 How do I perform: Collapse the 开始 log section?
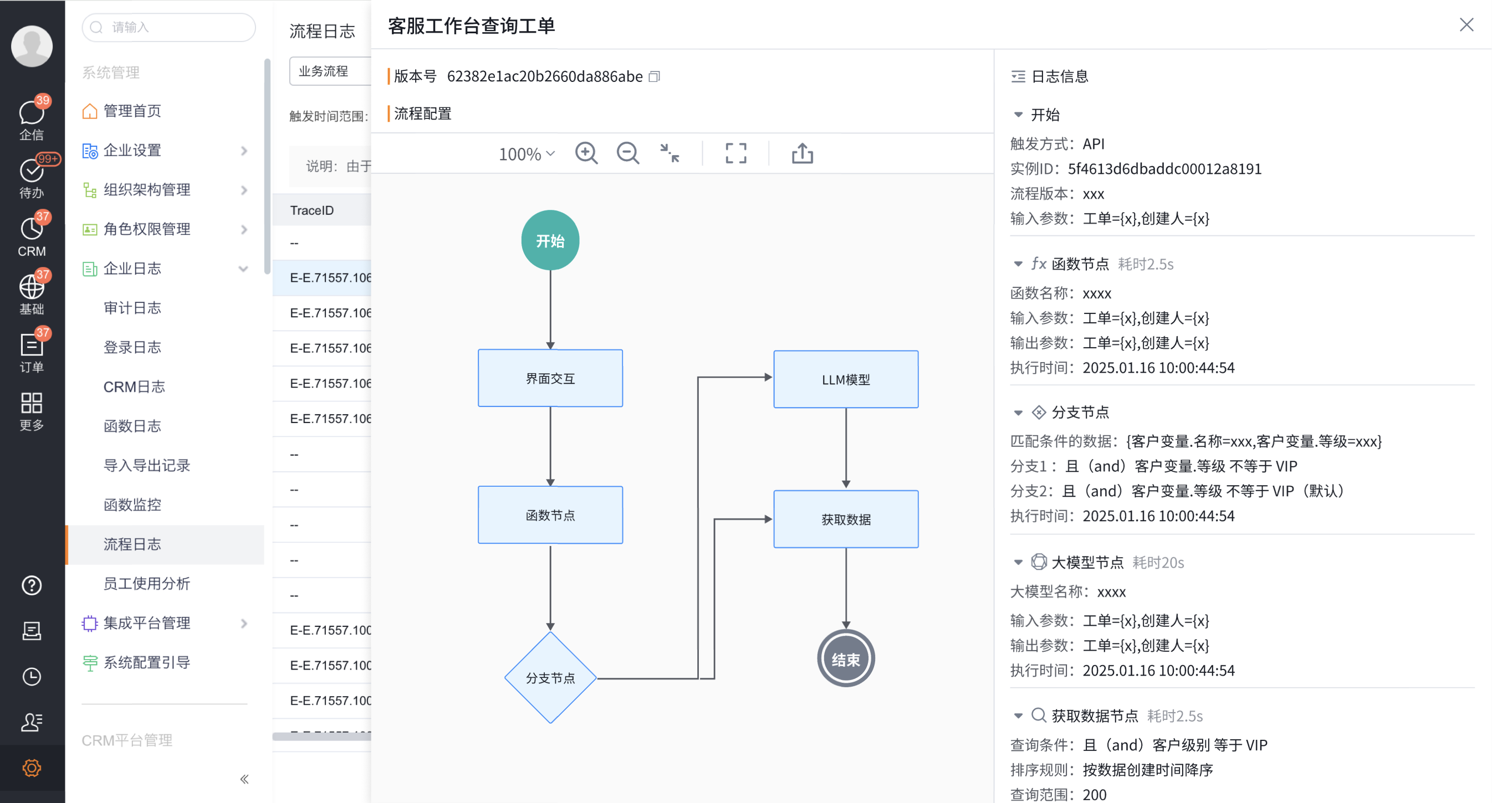[x=1018, y=115]
